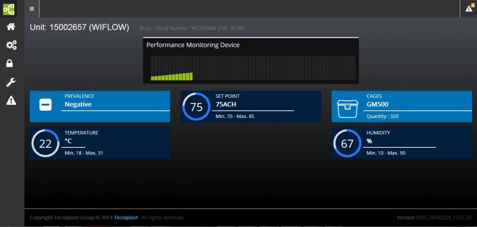The height and width of the screenshot is (227, 477).
Task: Click the HUMIDITY label
Action: pos(378,133)
